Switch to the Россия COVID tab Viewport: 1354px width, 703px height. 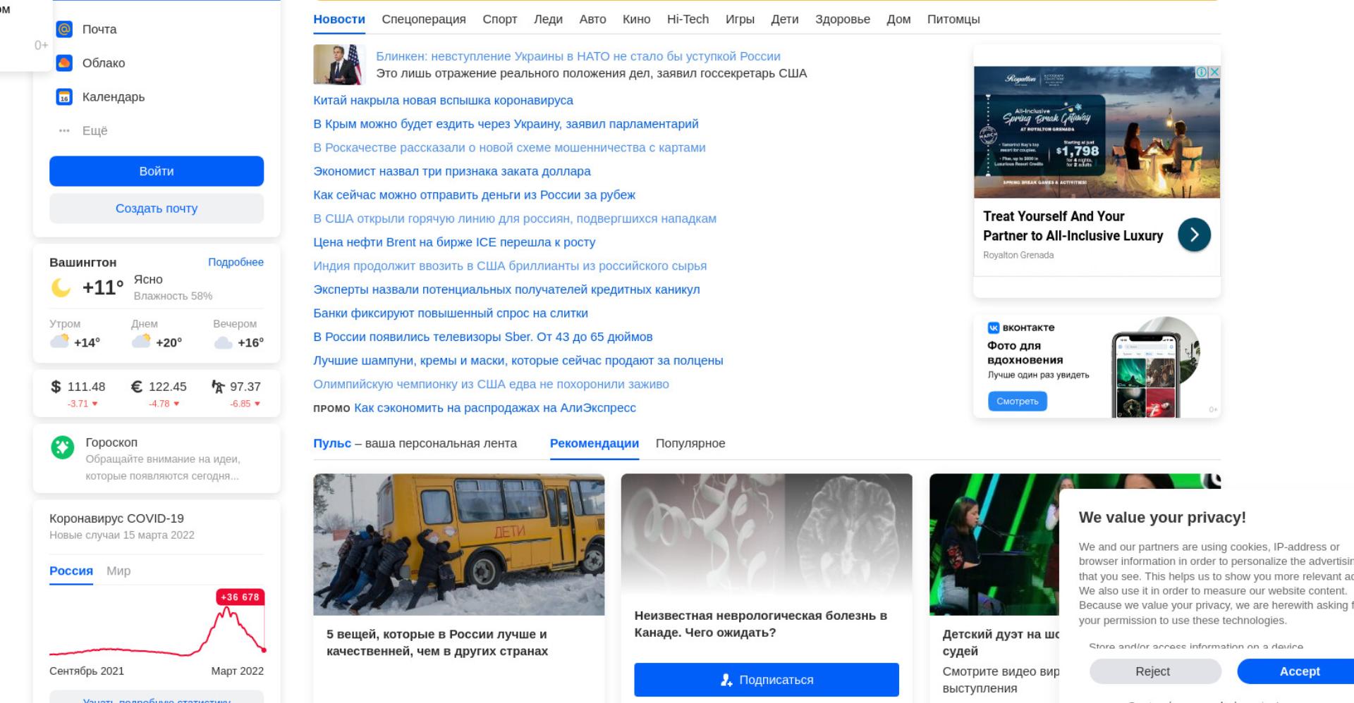pos(71,571)
